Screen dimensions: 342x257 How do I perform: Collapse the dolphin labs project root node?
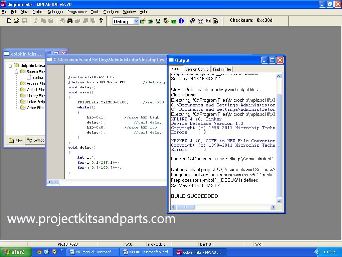(10, 66)
